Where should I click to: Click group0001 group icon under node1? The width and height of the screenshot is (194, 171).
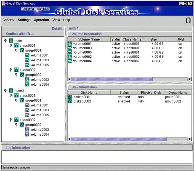point(22,50)
